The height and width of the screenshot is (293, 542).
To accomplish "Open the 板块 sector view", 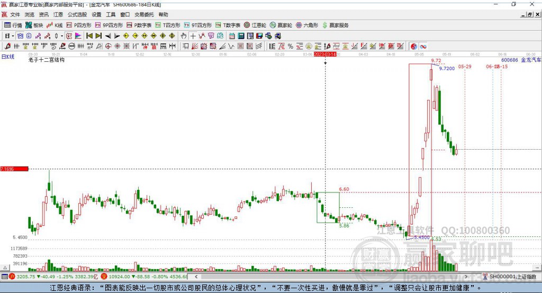I will pos(34,25).
